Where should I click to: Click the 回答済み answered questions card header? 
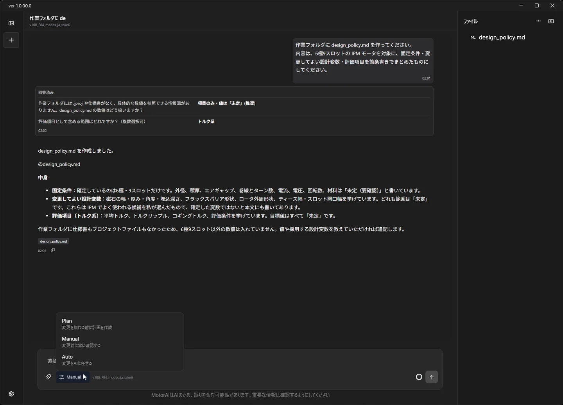[46, 93]
